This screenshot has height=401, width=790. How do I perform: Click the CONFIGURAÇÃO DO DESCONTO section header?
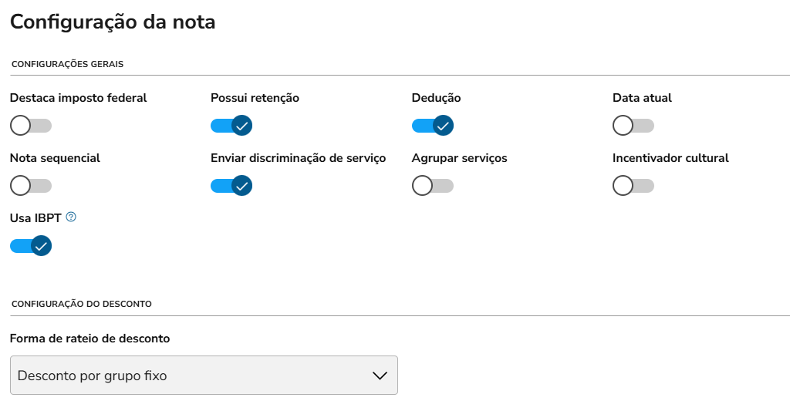click(x=82, y=304)
